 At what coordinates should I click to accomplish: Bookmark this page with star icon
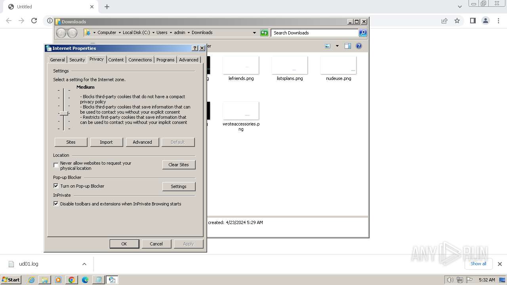[x=457, y=21]
